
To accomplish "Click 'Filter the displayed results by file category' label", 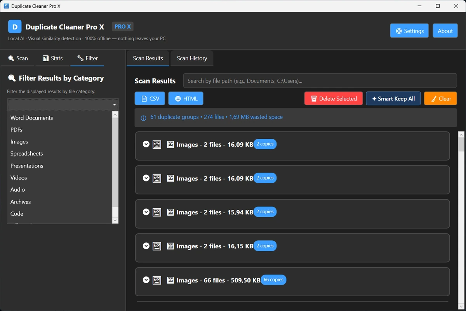I will coord(51,92).
